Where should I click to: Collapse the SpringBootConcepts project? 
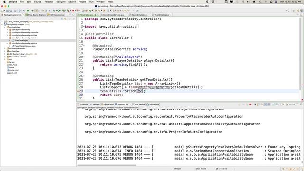coord(2,24)
